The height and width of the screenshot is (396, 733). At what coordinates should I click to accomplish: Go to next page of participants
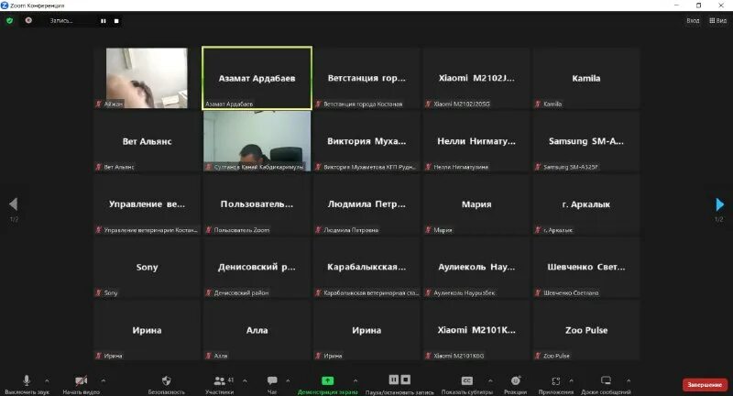[719, 204]
